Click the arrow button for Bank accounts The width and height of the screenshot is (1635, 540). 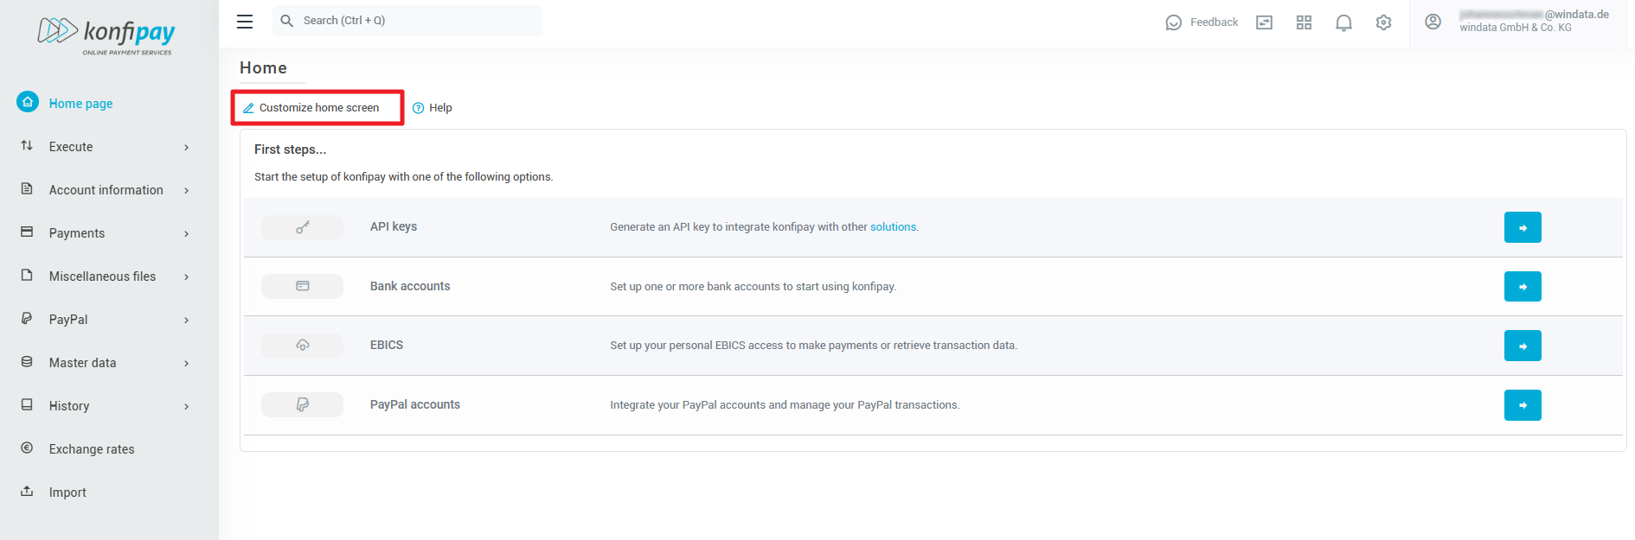point(1522,287)
